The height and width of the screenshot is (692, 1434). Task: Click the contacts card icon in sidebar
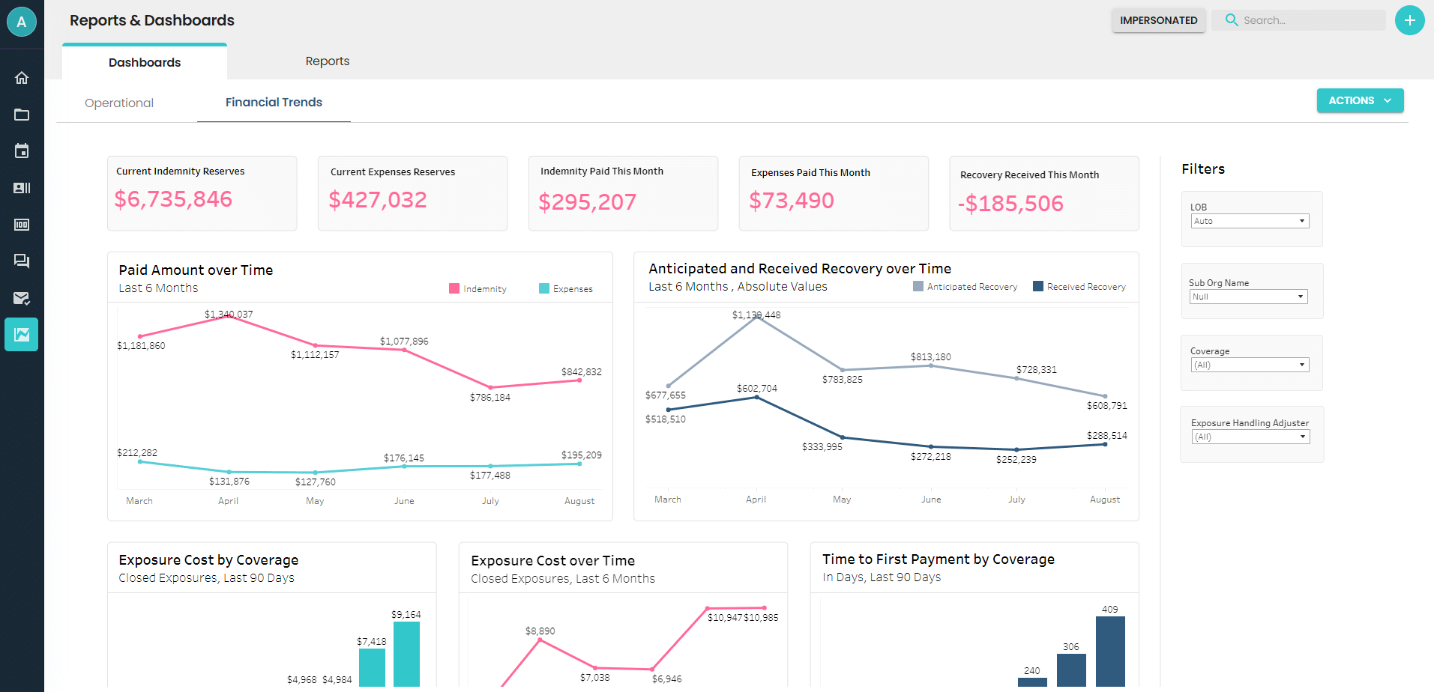[x=22, y=187]
